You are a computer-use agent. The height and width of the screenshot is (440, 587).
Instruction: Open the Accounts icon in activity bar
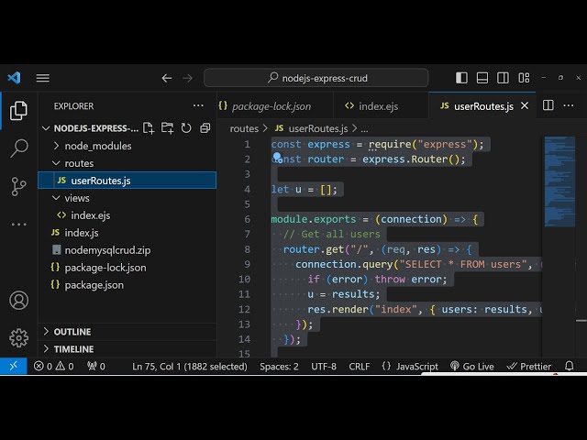point(18,300)
